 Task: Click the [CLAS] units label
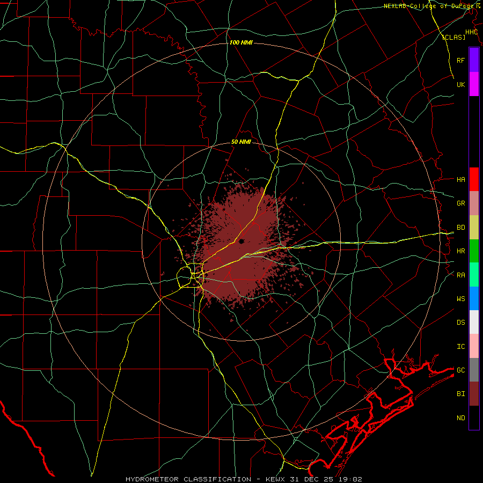pos(453,37)
